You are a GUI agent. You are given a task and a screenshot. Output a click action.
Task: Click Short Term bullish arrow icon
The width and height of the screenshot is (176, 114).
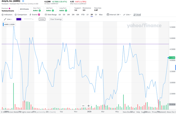(40, 10)
